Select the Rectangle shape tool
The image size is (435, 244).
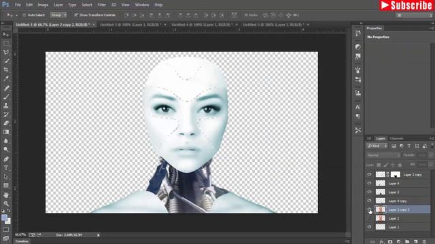coord(6,186)
